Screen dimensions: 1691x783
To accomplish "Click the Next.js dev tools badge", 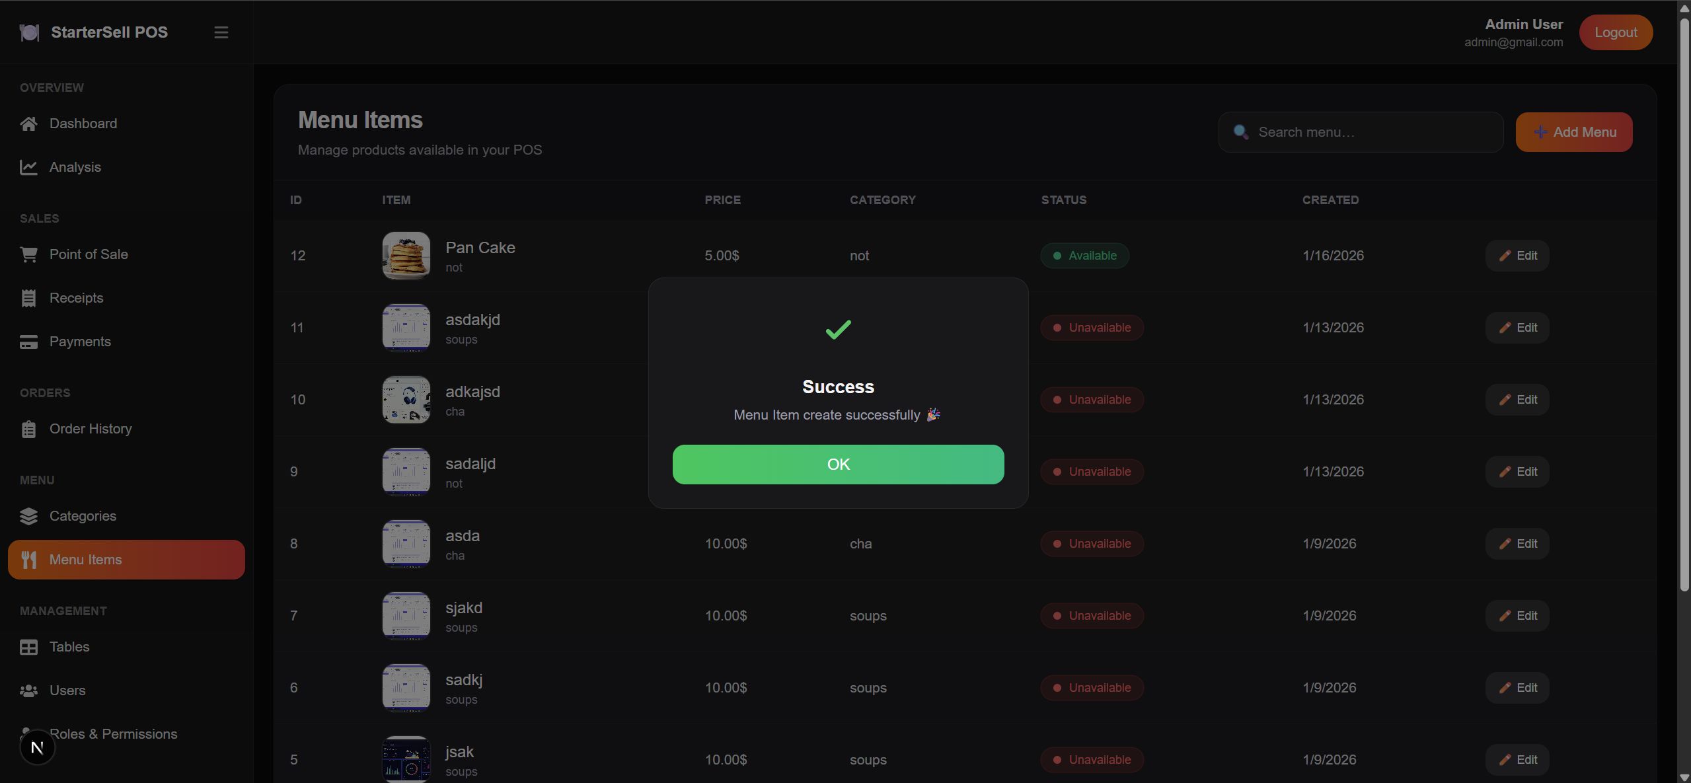I will pyautogui.click(x=37, y=747).
